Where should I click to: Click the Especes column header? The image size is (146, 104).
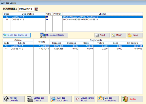click(57, 43)
